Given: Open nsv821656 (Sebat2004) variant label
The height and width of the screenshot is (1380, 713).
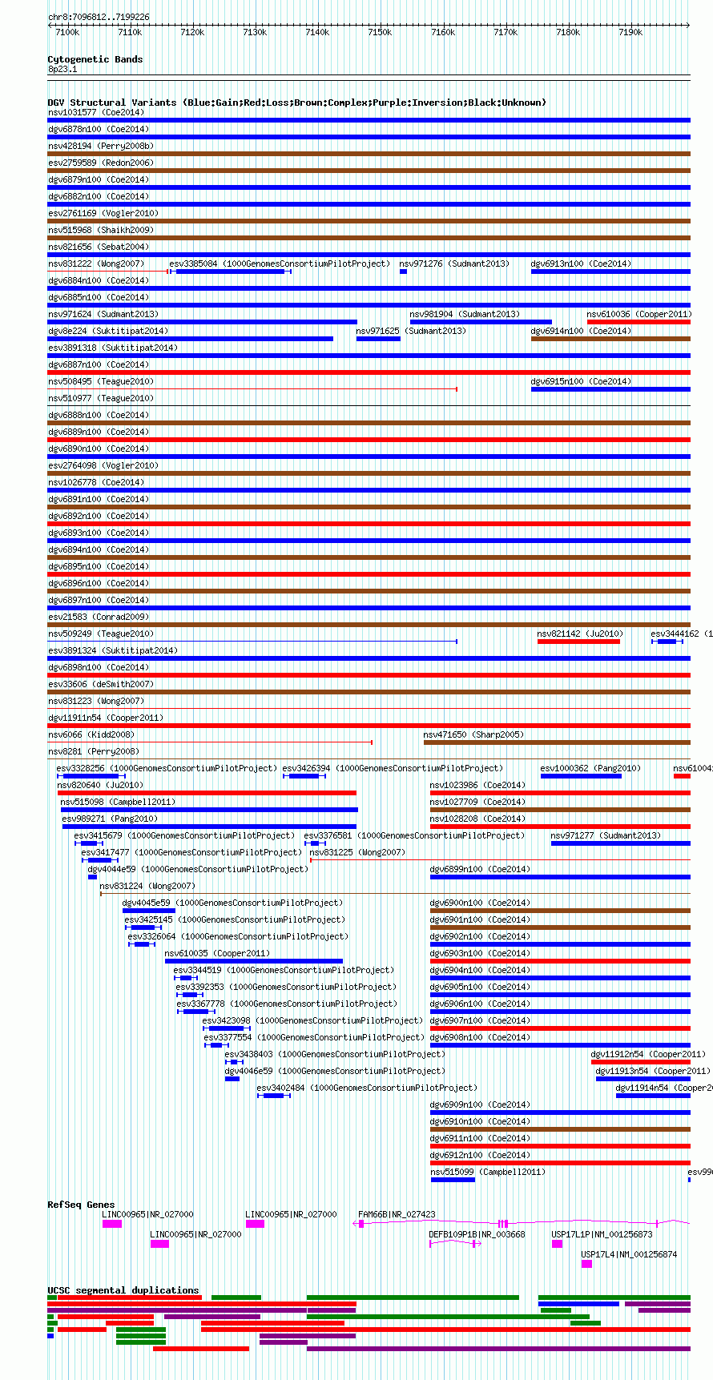Looking at the screenshot, I should click(99, 247).
